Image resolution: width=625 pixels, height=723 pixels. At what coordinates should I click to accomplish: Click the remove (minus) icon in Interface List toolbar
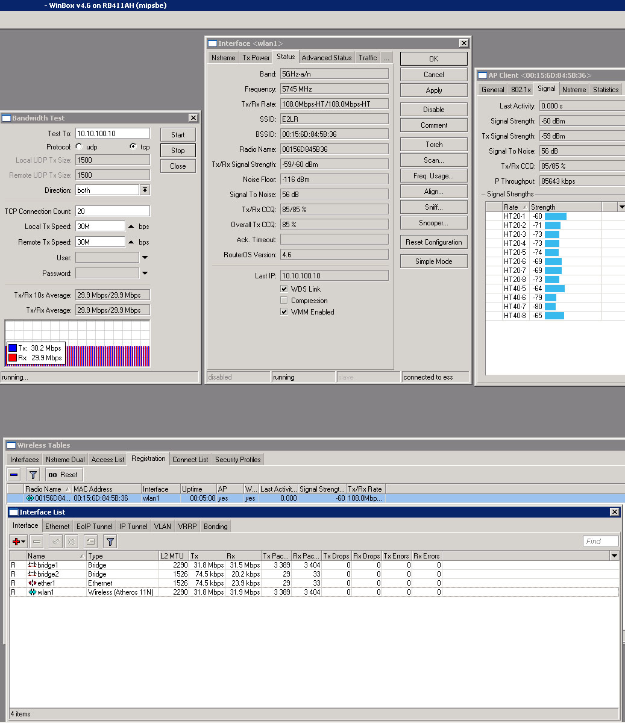pos(37,542)
